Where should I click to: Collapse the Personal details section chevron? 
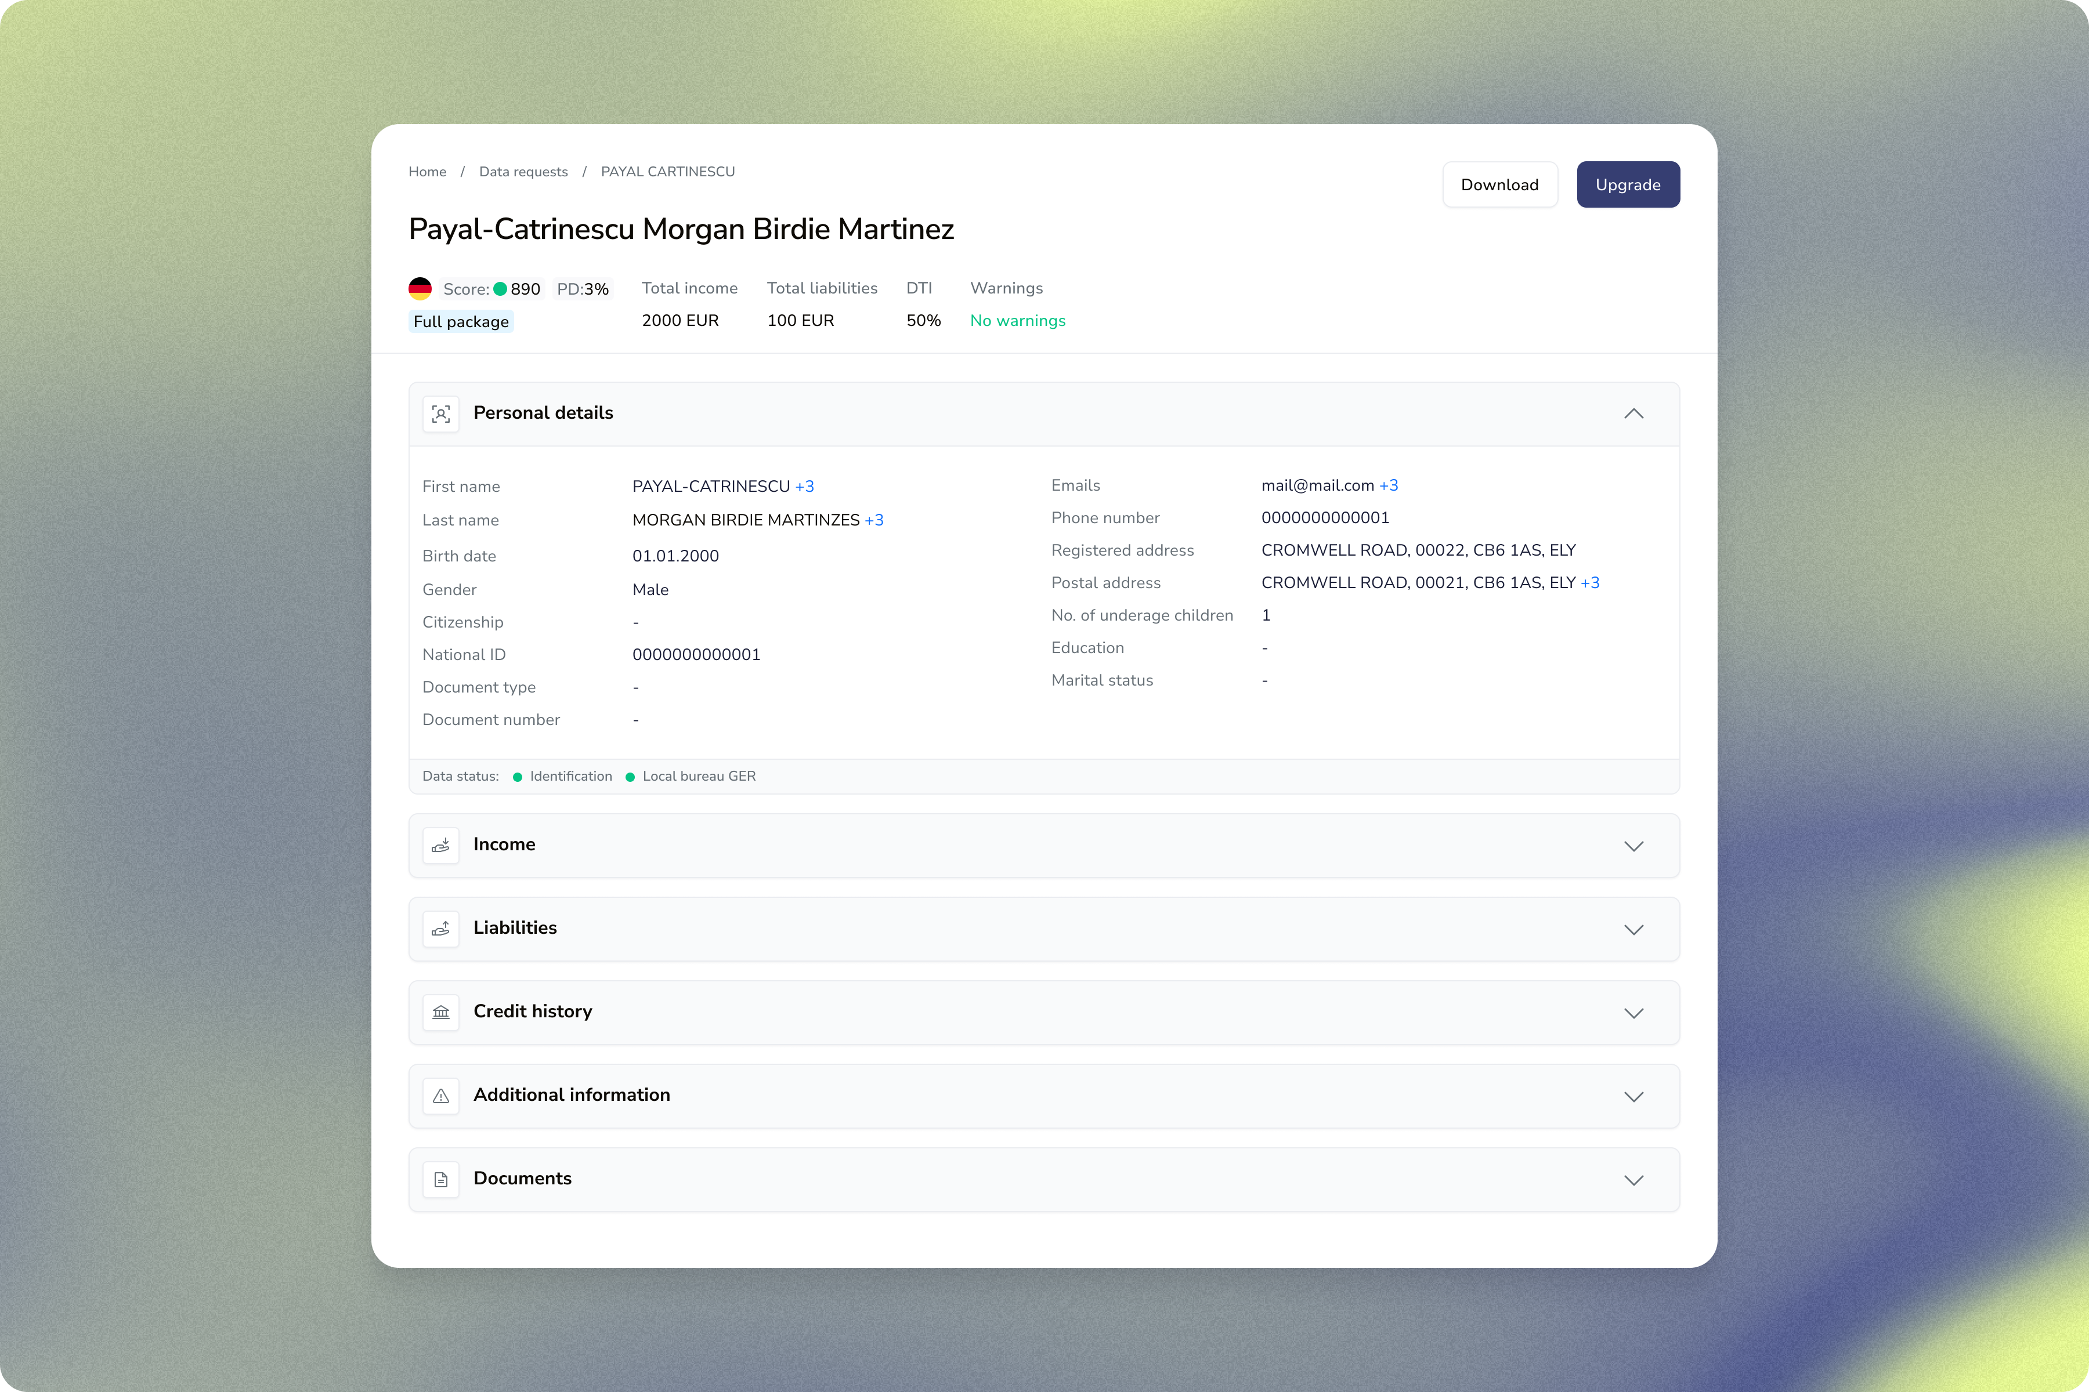pos(1633,414)
